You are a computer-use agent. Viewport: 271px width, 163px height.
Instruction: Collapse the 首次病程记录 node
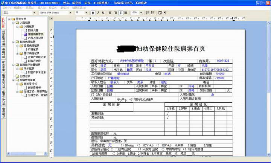click(17, 53)
